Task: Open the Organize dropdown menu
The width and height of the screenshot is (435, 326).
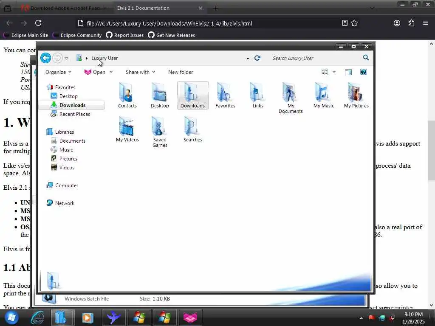Action: [58, 72]
